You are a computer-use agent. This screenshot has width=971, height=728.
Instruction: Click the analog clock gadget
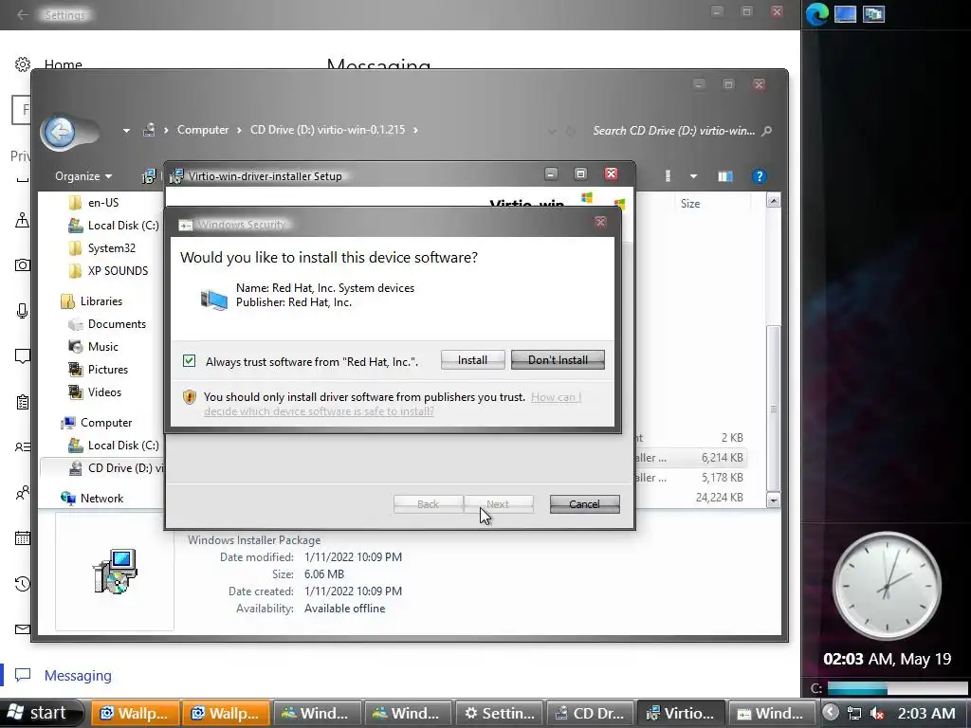point(887,586)
